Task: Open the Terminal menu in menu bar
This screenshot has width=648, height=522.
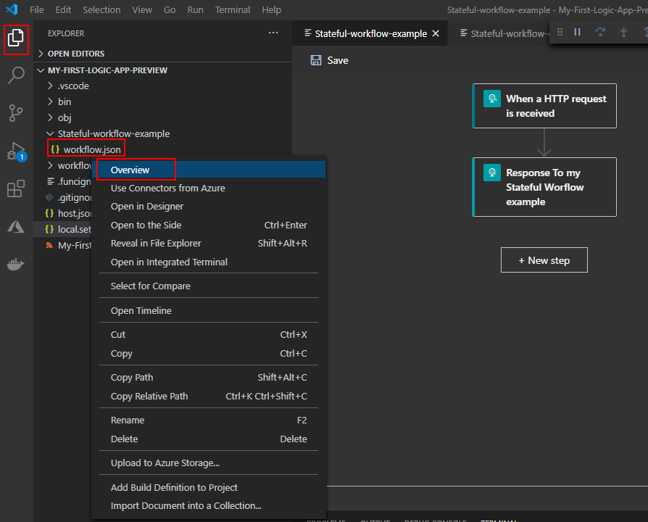Action: (x=233, y=10)
